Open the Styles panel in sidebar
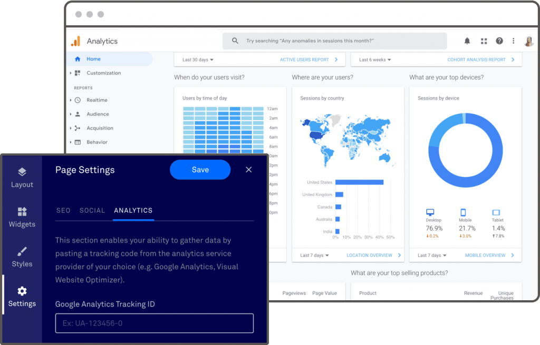The height and width of the screenshot is (345, 540). tap(22, 257)
